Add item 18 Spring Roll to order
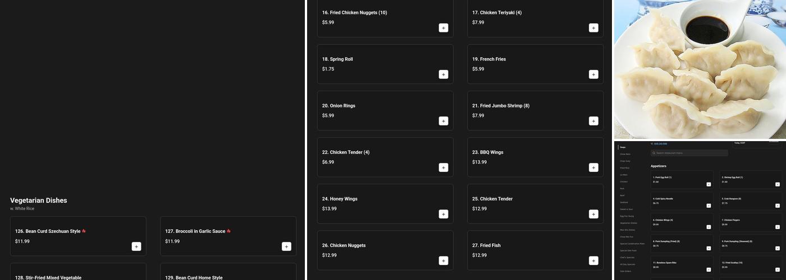The image size is (786, 280). point(444,74)
